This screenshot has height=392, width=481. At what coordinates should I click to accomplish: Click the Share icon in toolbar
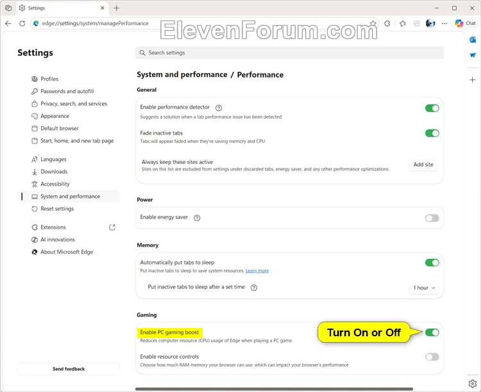(417, 23)
